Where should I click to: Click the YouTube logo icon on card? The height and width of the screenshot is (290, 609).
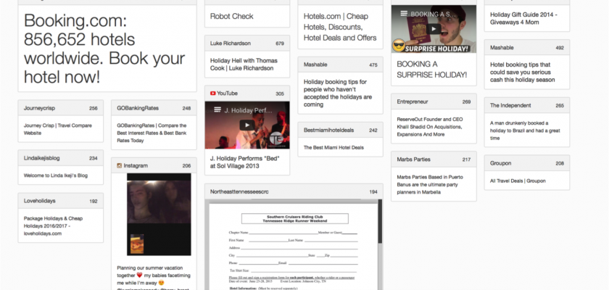coord(213,94)
